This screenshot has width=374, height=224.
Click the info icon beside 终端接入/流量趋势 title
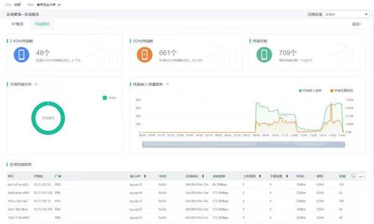168,84
